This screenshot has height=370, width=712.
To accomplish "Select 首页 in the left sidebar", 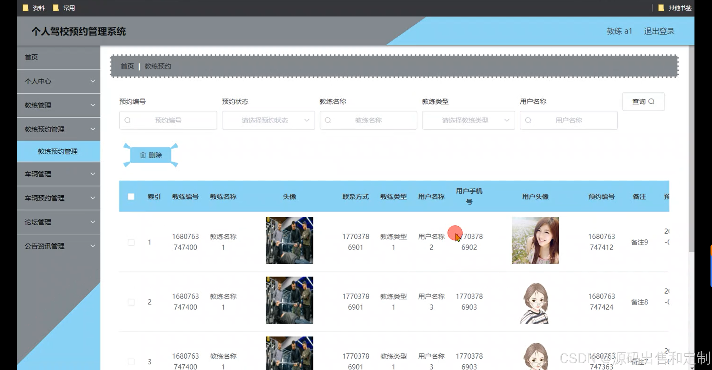I will tap(31, 57).
